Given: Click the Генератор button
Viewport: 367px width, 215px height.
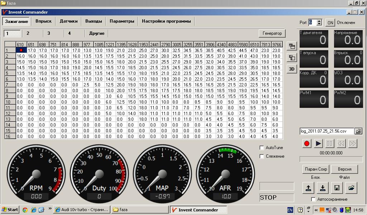Looking at the screenshot, I should pos(272,33).
